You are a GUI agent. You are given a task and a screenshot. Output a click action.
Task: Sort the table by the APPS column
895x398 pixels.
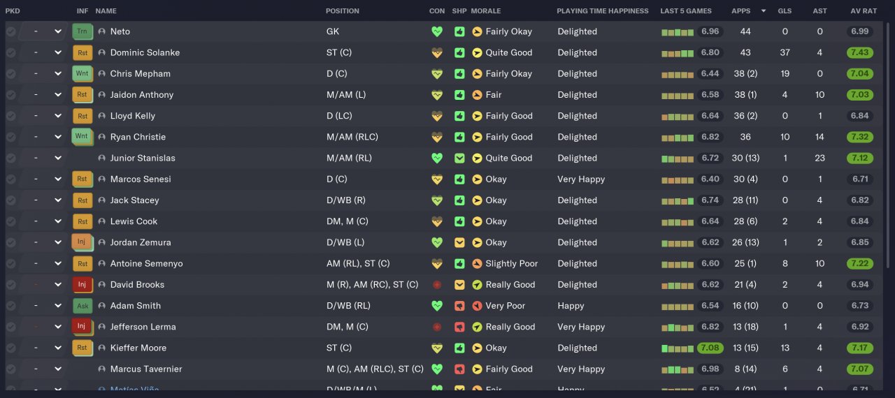[x=740, y=11]
